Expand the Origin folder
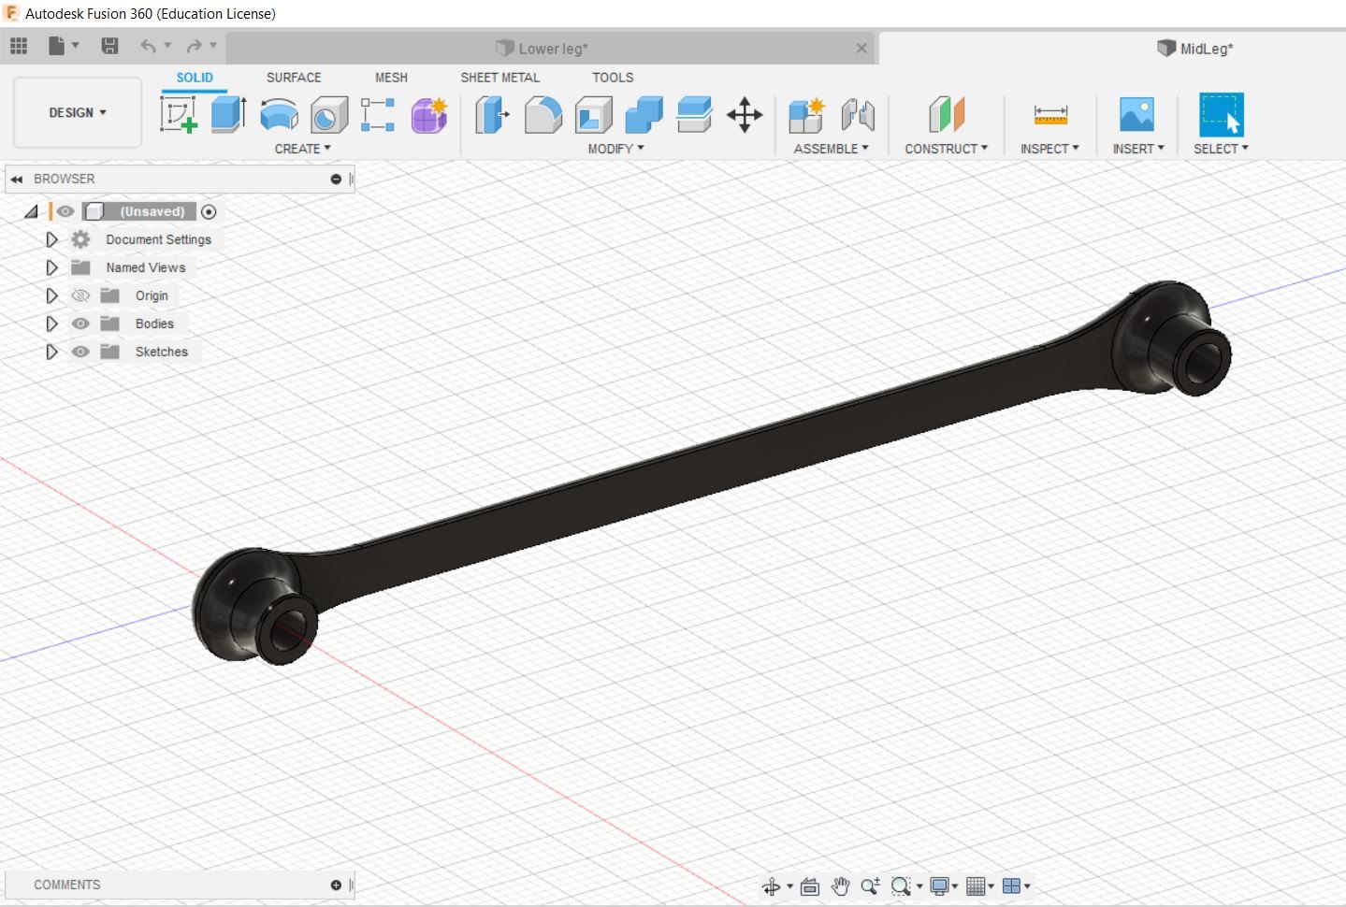This screenshot has width=1346, height=907. [x=51, y=295]
